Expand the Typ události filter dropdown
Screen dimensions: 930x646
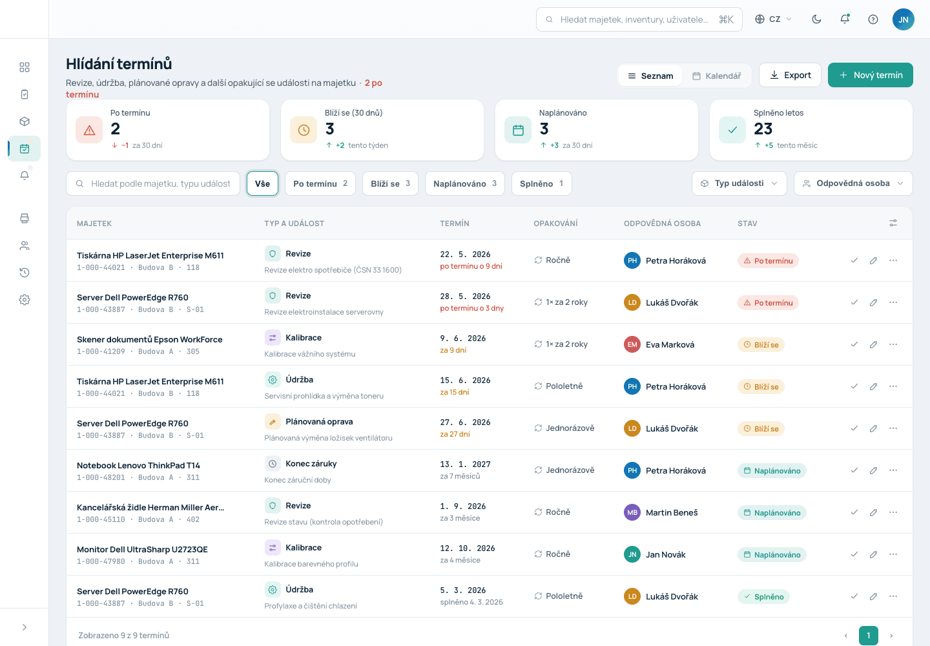pyautogui.click(x=739, y=183)
